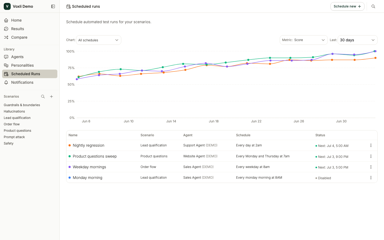Click the Results history icon
384x240 pixels.
click(x=6, y=29)
